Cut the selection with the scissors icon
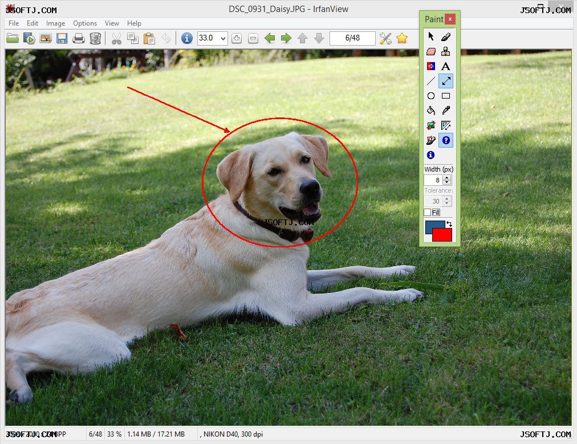Image resolution: width=577 pixels, height=444 pixels. coord(116,38)
